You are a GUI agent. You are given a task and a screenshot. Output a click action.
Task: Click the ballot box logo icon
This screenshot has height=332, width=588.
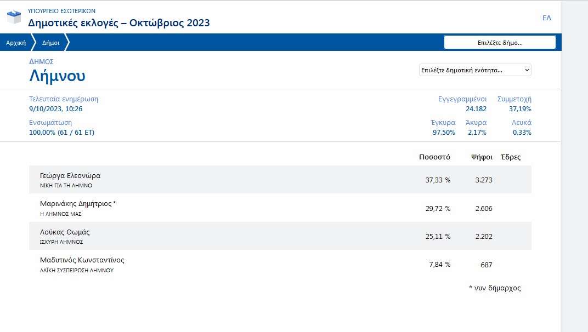[x=14, y=18]
